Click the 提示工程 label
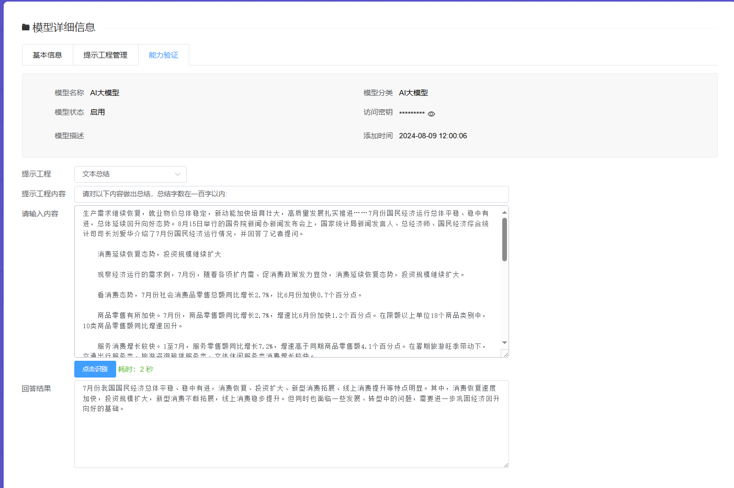The height and width of the screenshot is (488, 734). point(37,174)
